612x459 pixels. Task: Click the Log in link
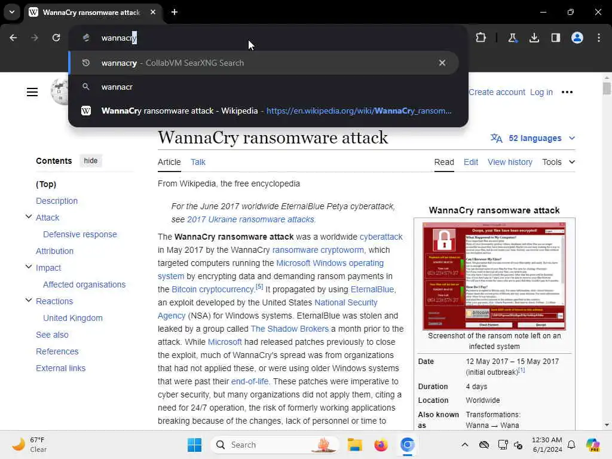pyautogui.click(x=541, y=92)
